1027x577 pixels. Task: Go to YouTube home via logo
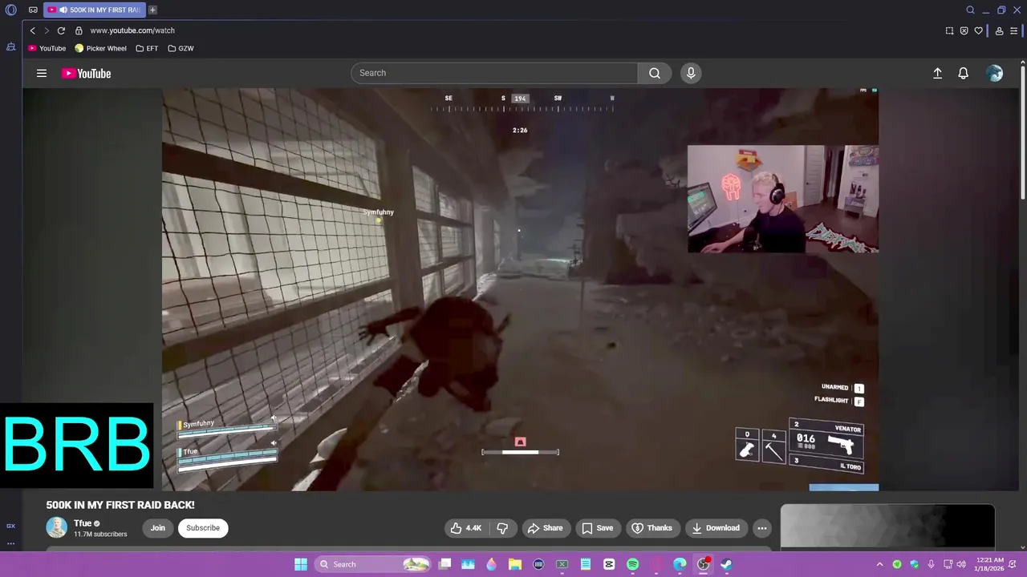tap(86, 73)
